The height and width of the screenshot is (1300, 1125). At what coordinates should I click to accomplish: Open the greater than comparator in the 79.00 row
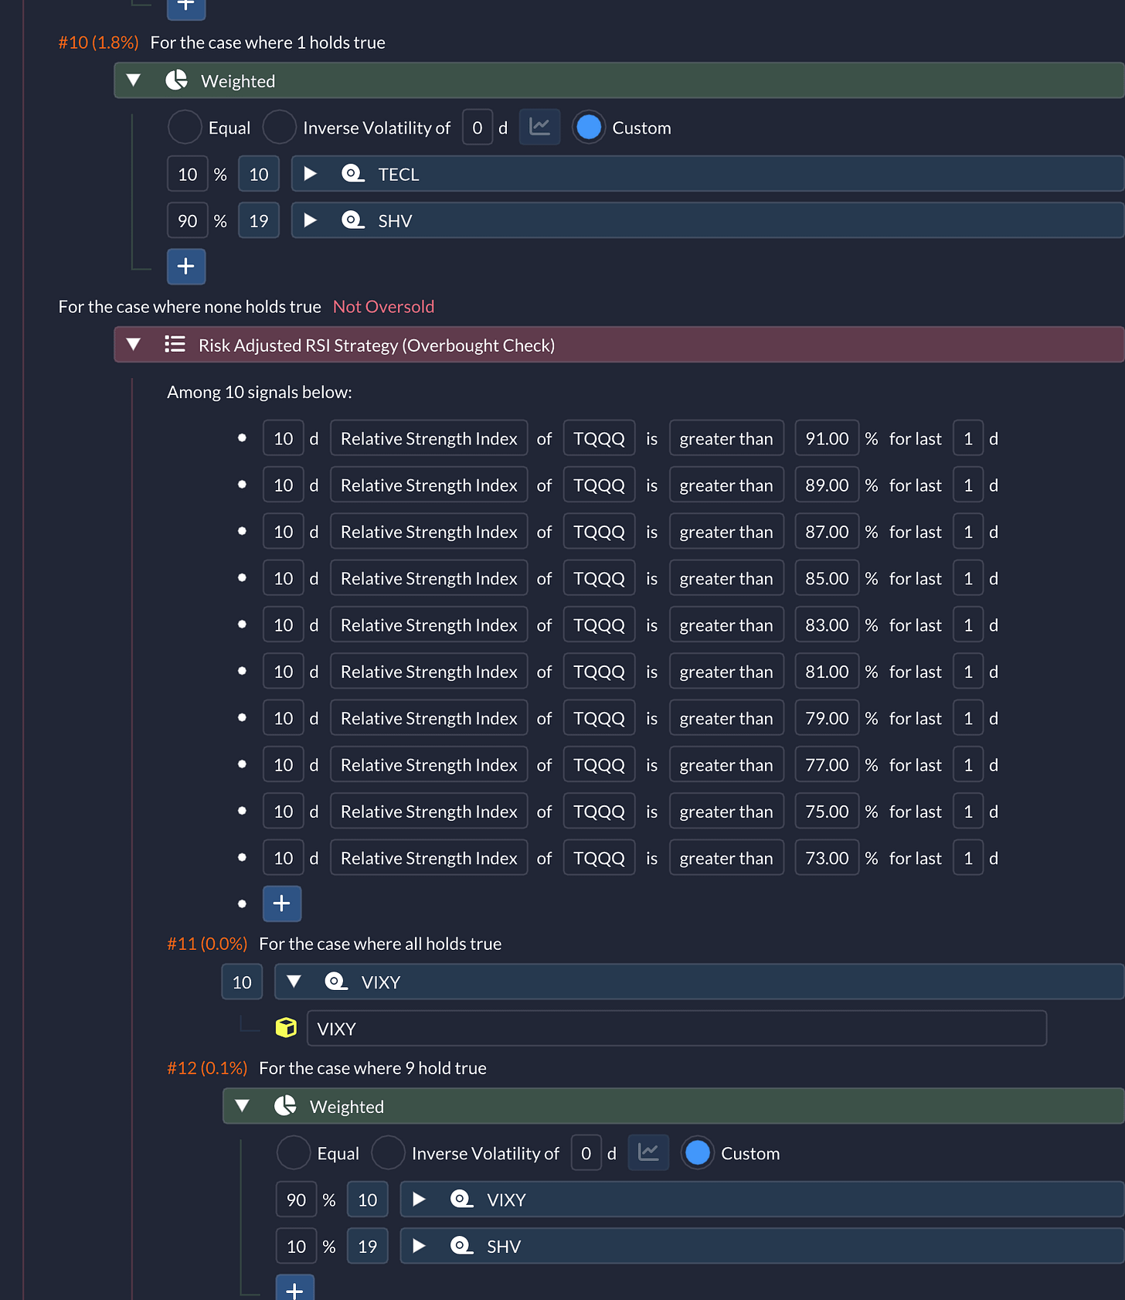click(726, 718)
